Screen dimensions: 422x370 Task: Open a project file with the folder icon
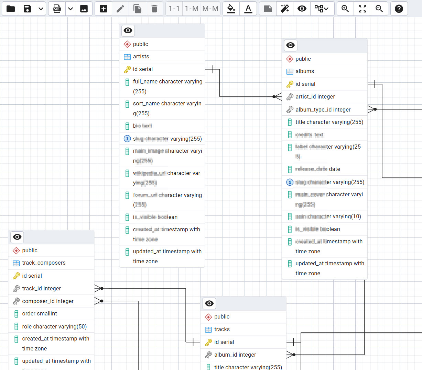pos(11,9)
